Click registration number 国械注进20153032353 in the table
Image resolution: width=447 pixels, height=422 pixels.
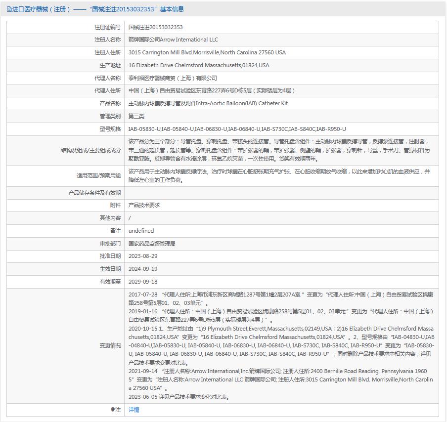[x=155, y=27]
